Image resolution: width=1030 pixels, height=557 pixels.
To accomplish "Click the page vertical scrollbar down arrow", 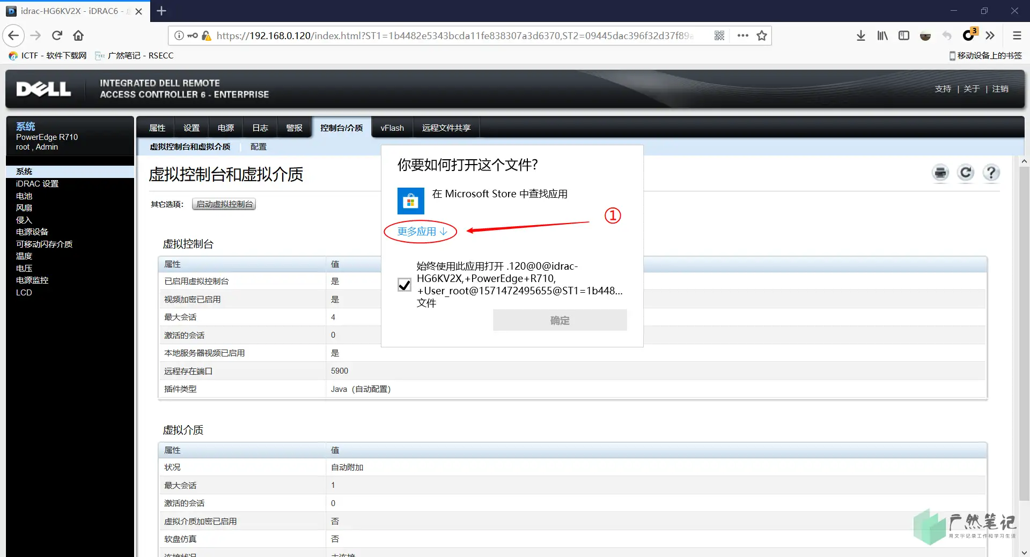I will [x=1024, y=552].
